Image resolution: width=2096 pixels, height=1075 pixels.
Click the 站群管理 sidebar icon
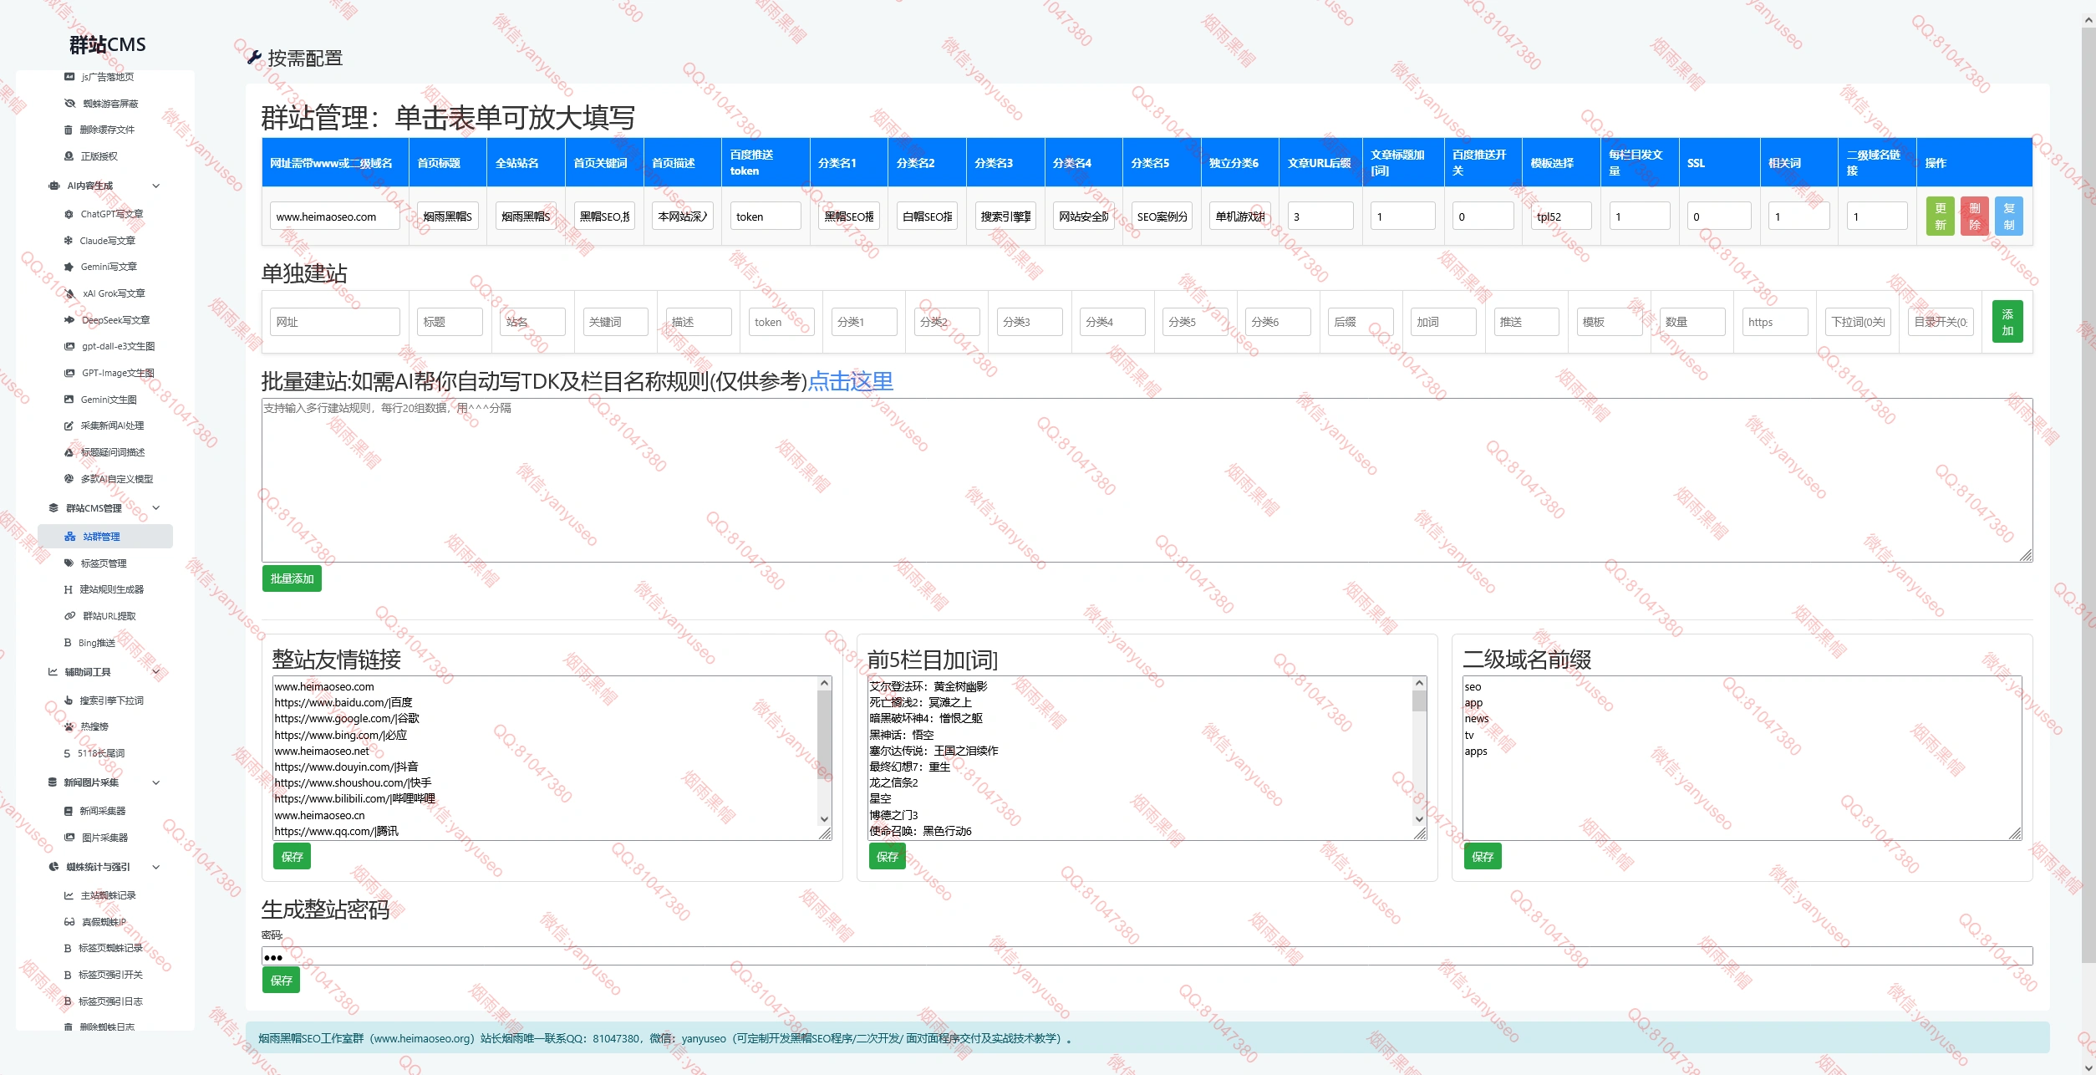[70, 537]
